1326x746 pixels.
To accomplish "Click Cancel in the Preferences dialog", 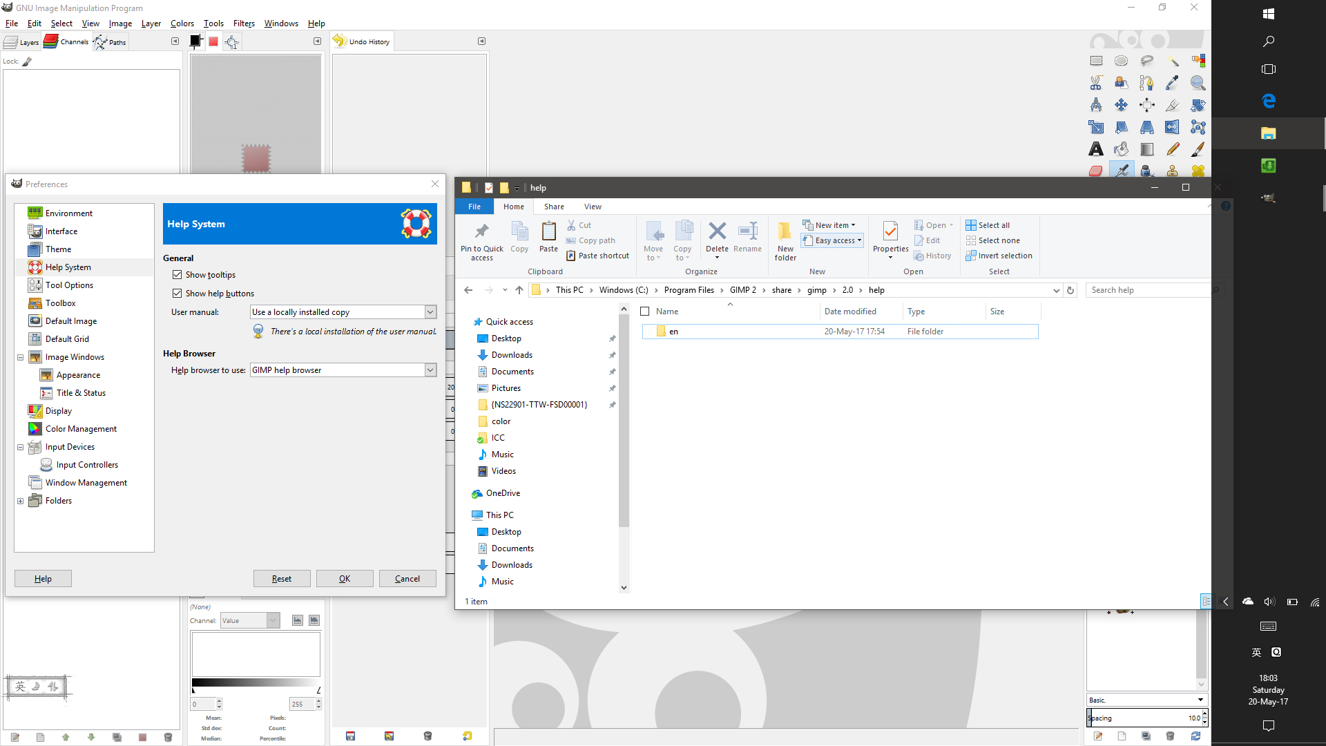I will (407, 579).
